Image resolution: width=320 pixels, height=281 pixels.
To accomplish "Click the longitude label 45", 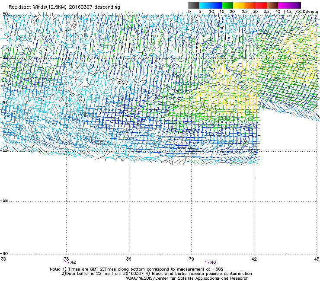I will [317, 259].
